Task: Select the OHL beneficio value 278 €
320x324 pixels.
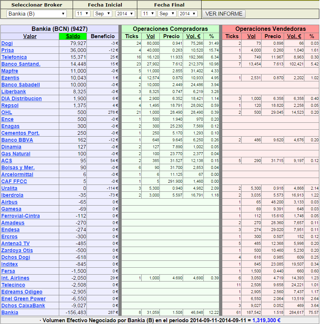Action: point(113,112)
